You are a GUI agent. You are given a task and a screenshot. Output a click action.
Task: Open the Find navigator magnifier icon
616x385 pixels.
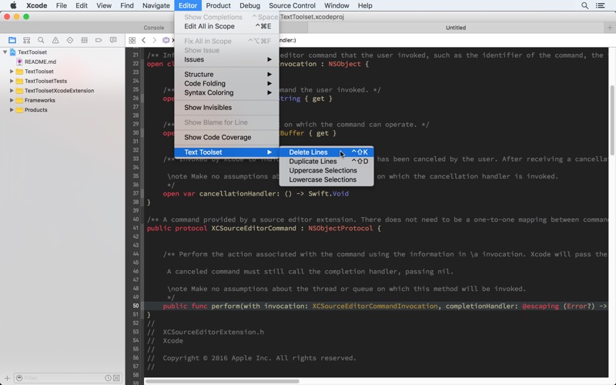coord(41,40)
